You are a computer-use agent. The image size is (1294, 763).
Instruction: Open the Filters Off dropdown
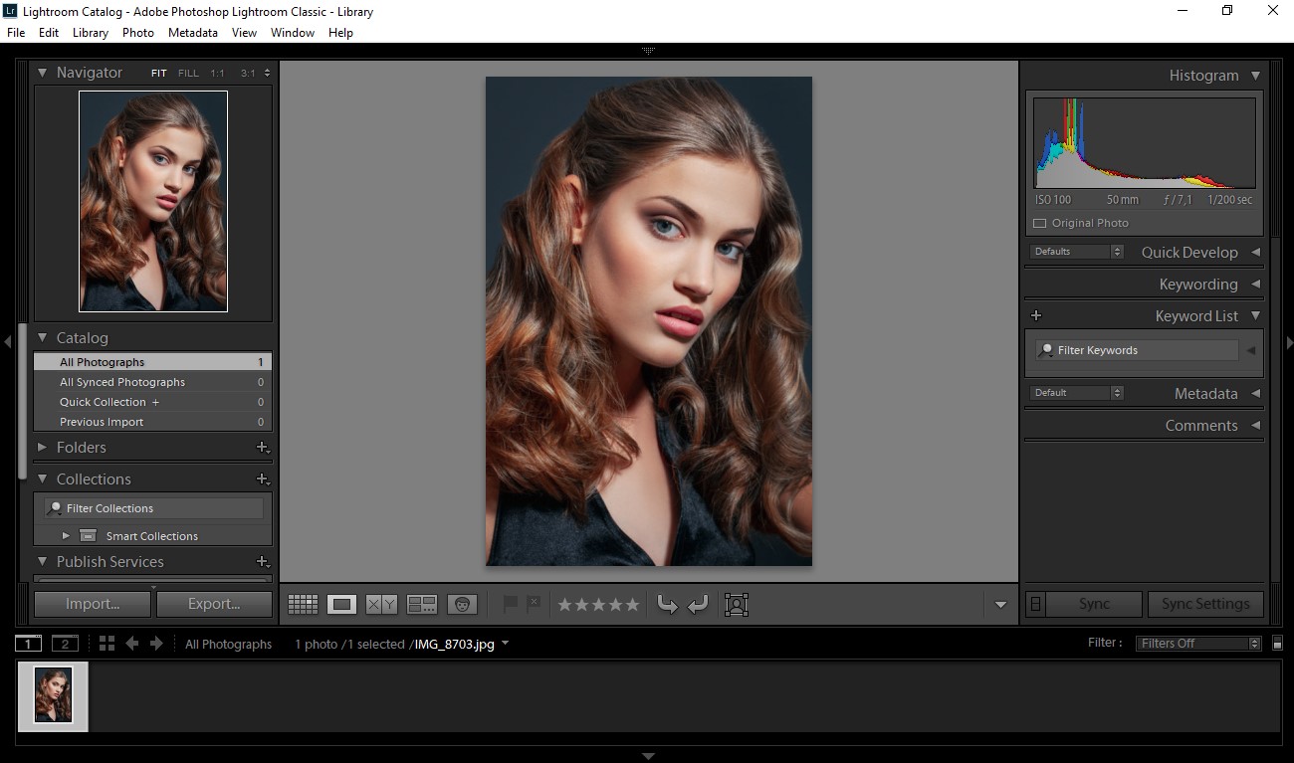[1197, 643]
